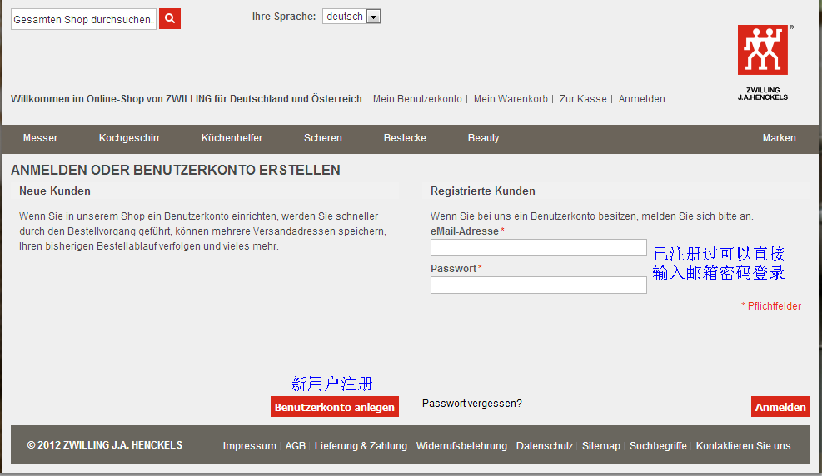Open the Messer category menu

click(x=40, y=138)
